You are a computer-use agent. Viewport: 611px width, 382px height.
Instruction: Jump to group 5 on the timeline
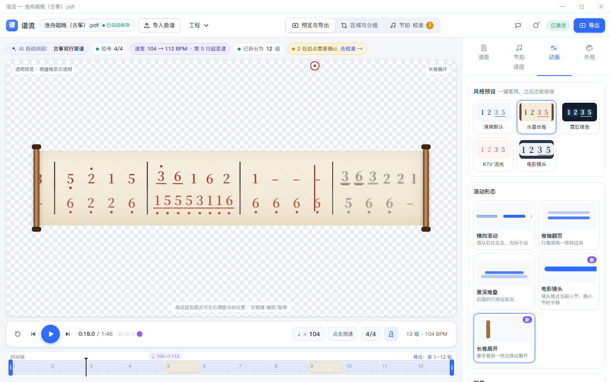pyautogui.click(x=182, y=368)
